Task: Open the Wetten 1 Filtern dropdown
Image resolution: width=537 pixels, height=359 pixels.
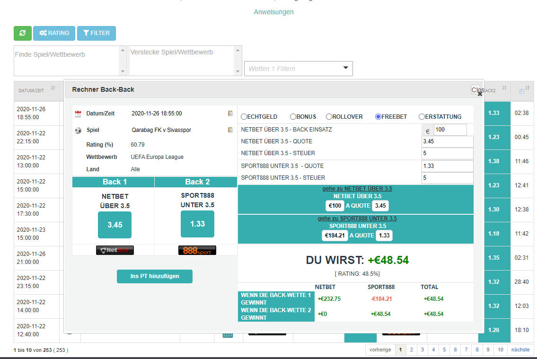Action: (x=299, y=69)
